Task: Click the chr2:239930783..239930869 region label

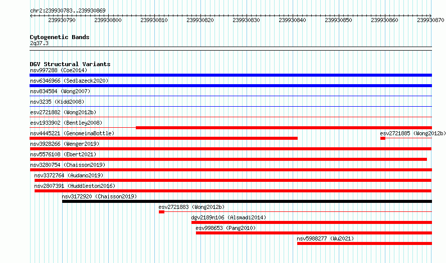Action: click(68, 11)
